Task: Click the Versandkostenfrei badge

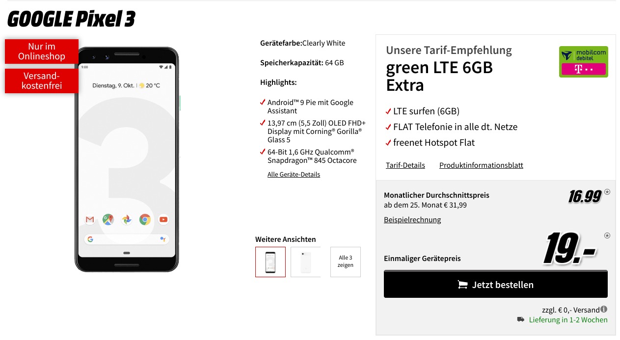Action: click(42, 81)
